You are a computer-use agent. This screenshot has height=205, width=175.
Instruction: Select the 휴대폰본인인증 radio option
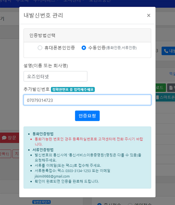click(40, 48)
